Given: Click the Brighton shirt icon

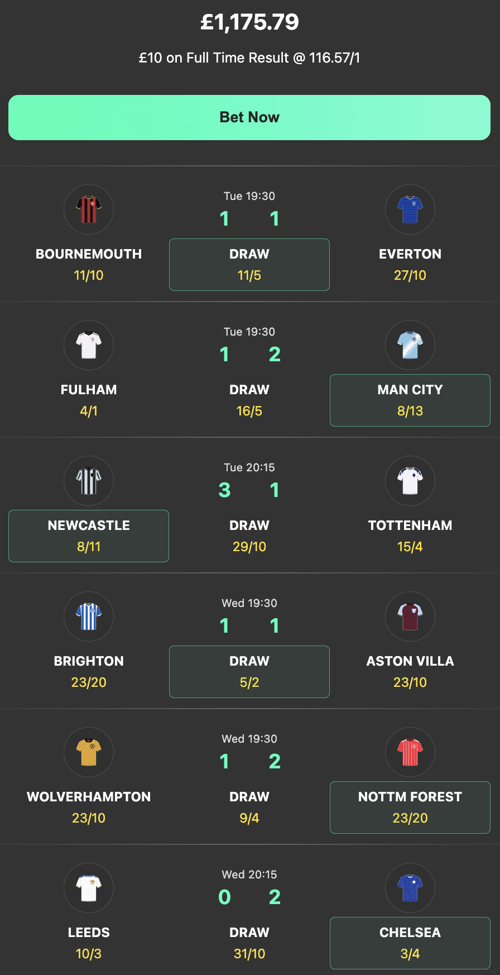Looking at the screenshot, I should 89,616.
